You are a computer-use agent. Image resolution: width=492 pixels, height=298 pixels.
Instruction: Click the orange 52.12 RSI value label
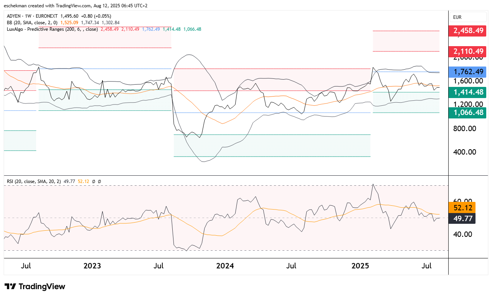(x=462, y=208)
